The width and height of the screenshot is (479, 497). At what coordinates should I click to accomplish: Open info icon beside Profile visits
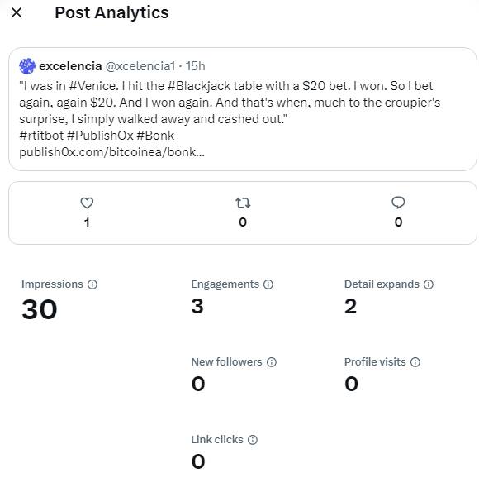point(415,362)
